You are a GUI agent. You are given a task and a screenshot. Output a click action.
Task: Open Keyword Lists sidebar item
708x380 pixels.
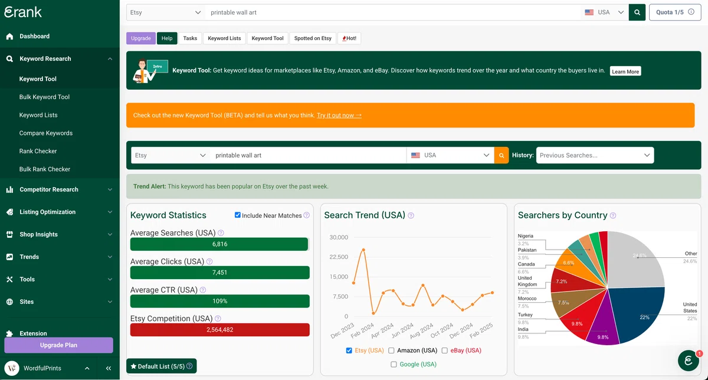click(38, 115)
